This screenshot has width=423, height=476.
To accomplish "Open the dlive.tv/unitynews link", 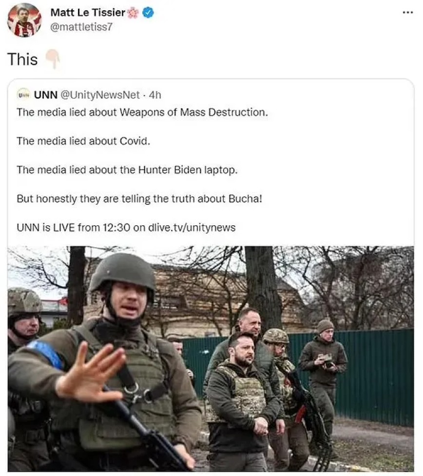I will (x=192, y=227).
